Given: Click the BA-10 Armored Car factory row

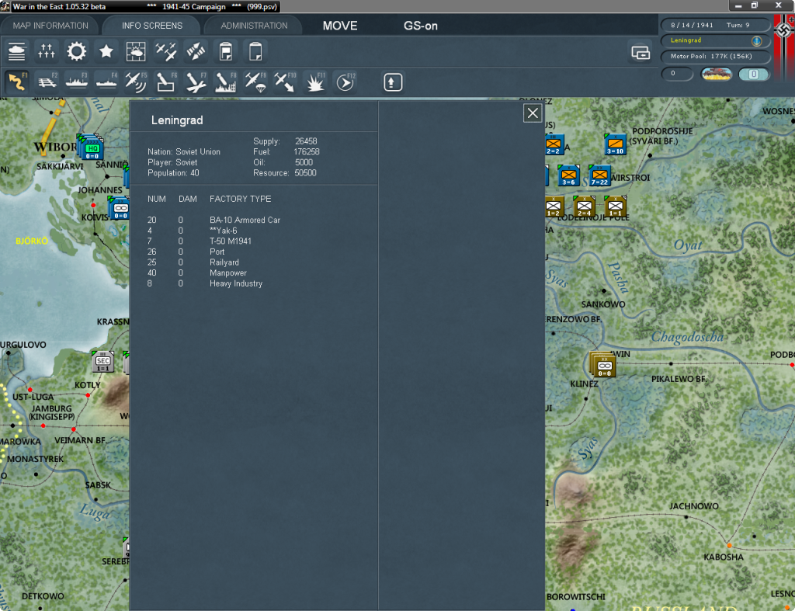Looking at the screenshot, I should coord(214,220).
